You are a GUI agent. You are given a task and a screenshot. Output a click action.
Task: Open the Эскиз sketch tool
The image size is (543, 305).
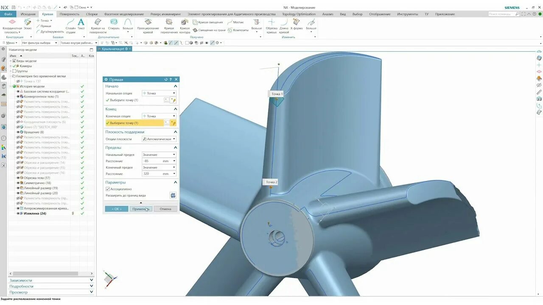28,24
